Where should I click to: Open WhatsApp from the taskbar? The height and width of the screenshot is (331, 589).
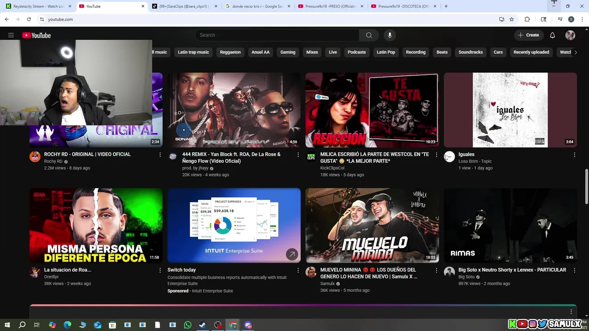(x=188, y=325)
